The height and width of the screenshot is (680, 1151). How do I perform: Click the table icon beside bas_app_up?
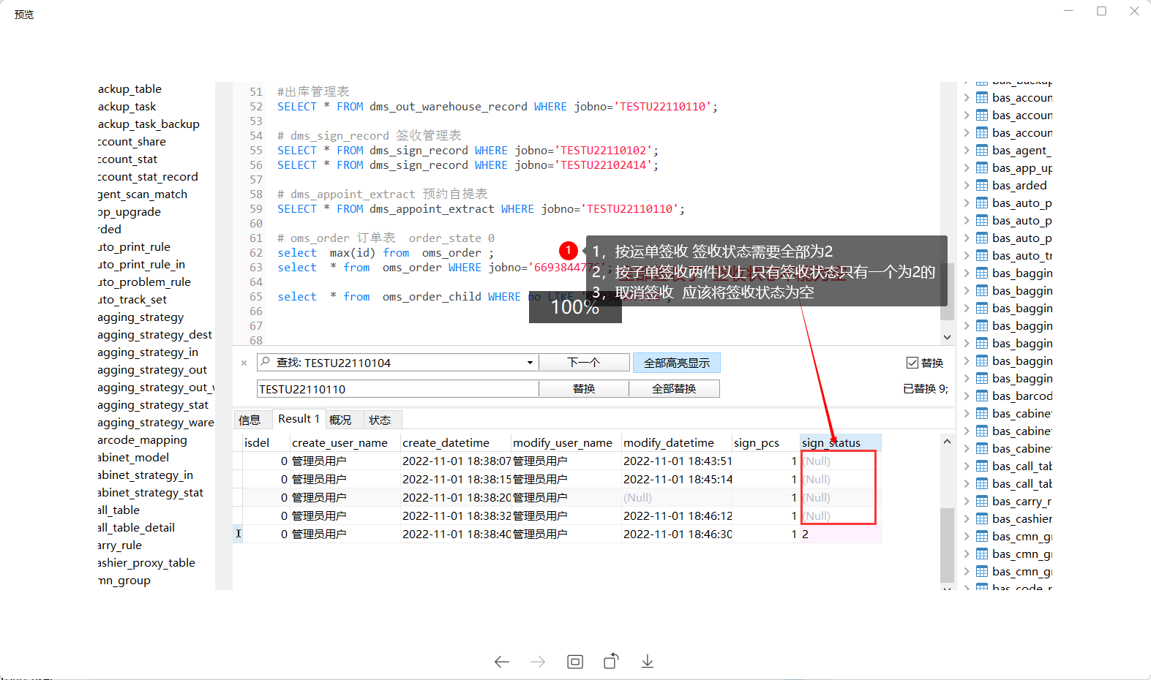[x=982, y=167]
